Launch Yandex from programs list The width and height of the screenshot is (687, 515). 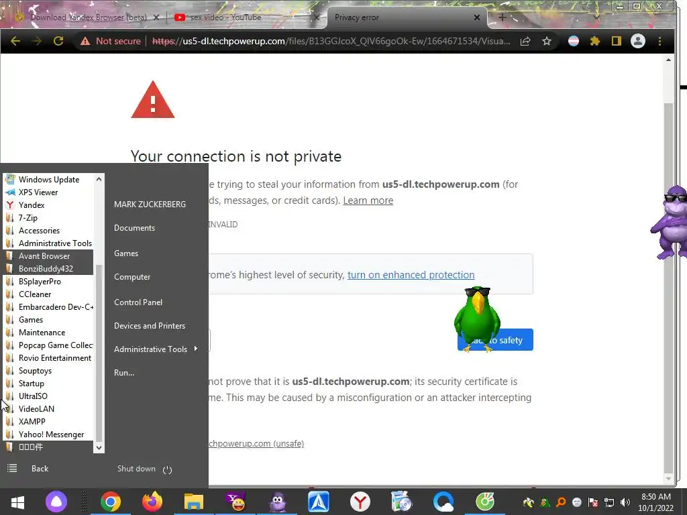pyautogui.click(x=48, y=205)
